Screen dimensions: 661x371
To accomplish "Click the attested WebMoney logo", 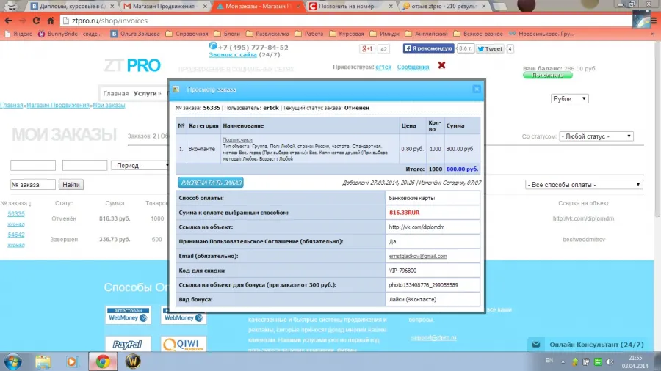I will click(x=128, y=315).
